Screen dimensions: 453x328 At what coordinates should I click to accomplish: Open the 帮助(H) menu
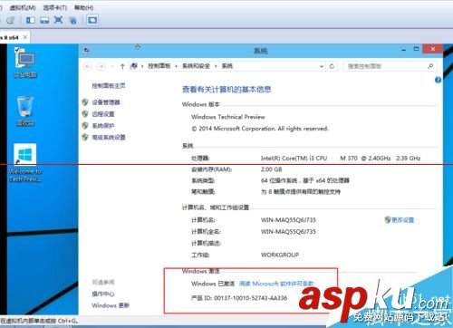83,7
